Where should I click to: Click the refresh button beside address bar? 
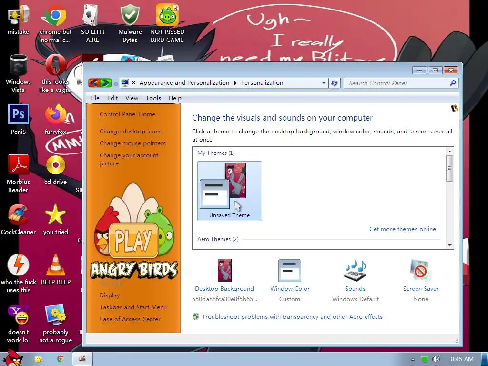click(x=335, y=83)
